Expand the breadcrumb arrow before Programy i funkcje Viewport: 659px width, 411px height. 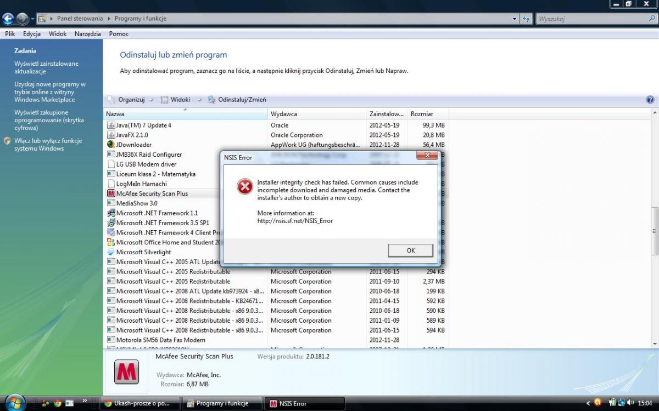click(109, 19)
